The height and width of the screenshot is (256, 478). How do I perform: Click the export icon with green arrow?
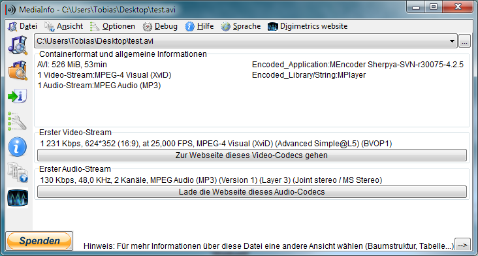(x=18, y=96)
